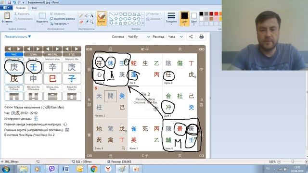This screenshot has width=308, height=173.
Task: Choose the diamond shape
Action: coord(116,19)
